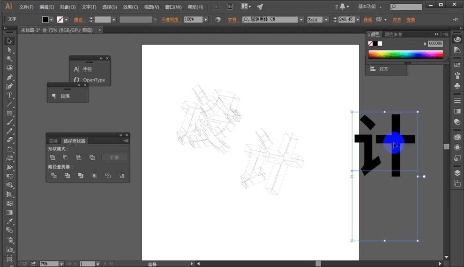
Task: Click the 对齐 link in control bar
Action: [397, 20]
